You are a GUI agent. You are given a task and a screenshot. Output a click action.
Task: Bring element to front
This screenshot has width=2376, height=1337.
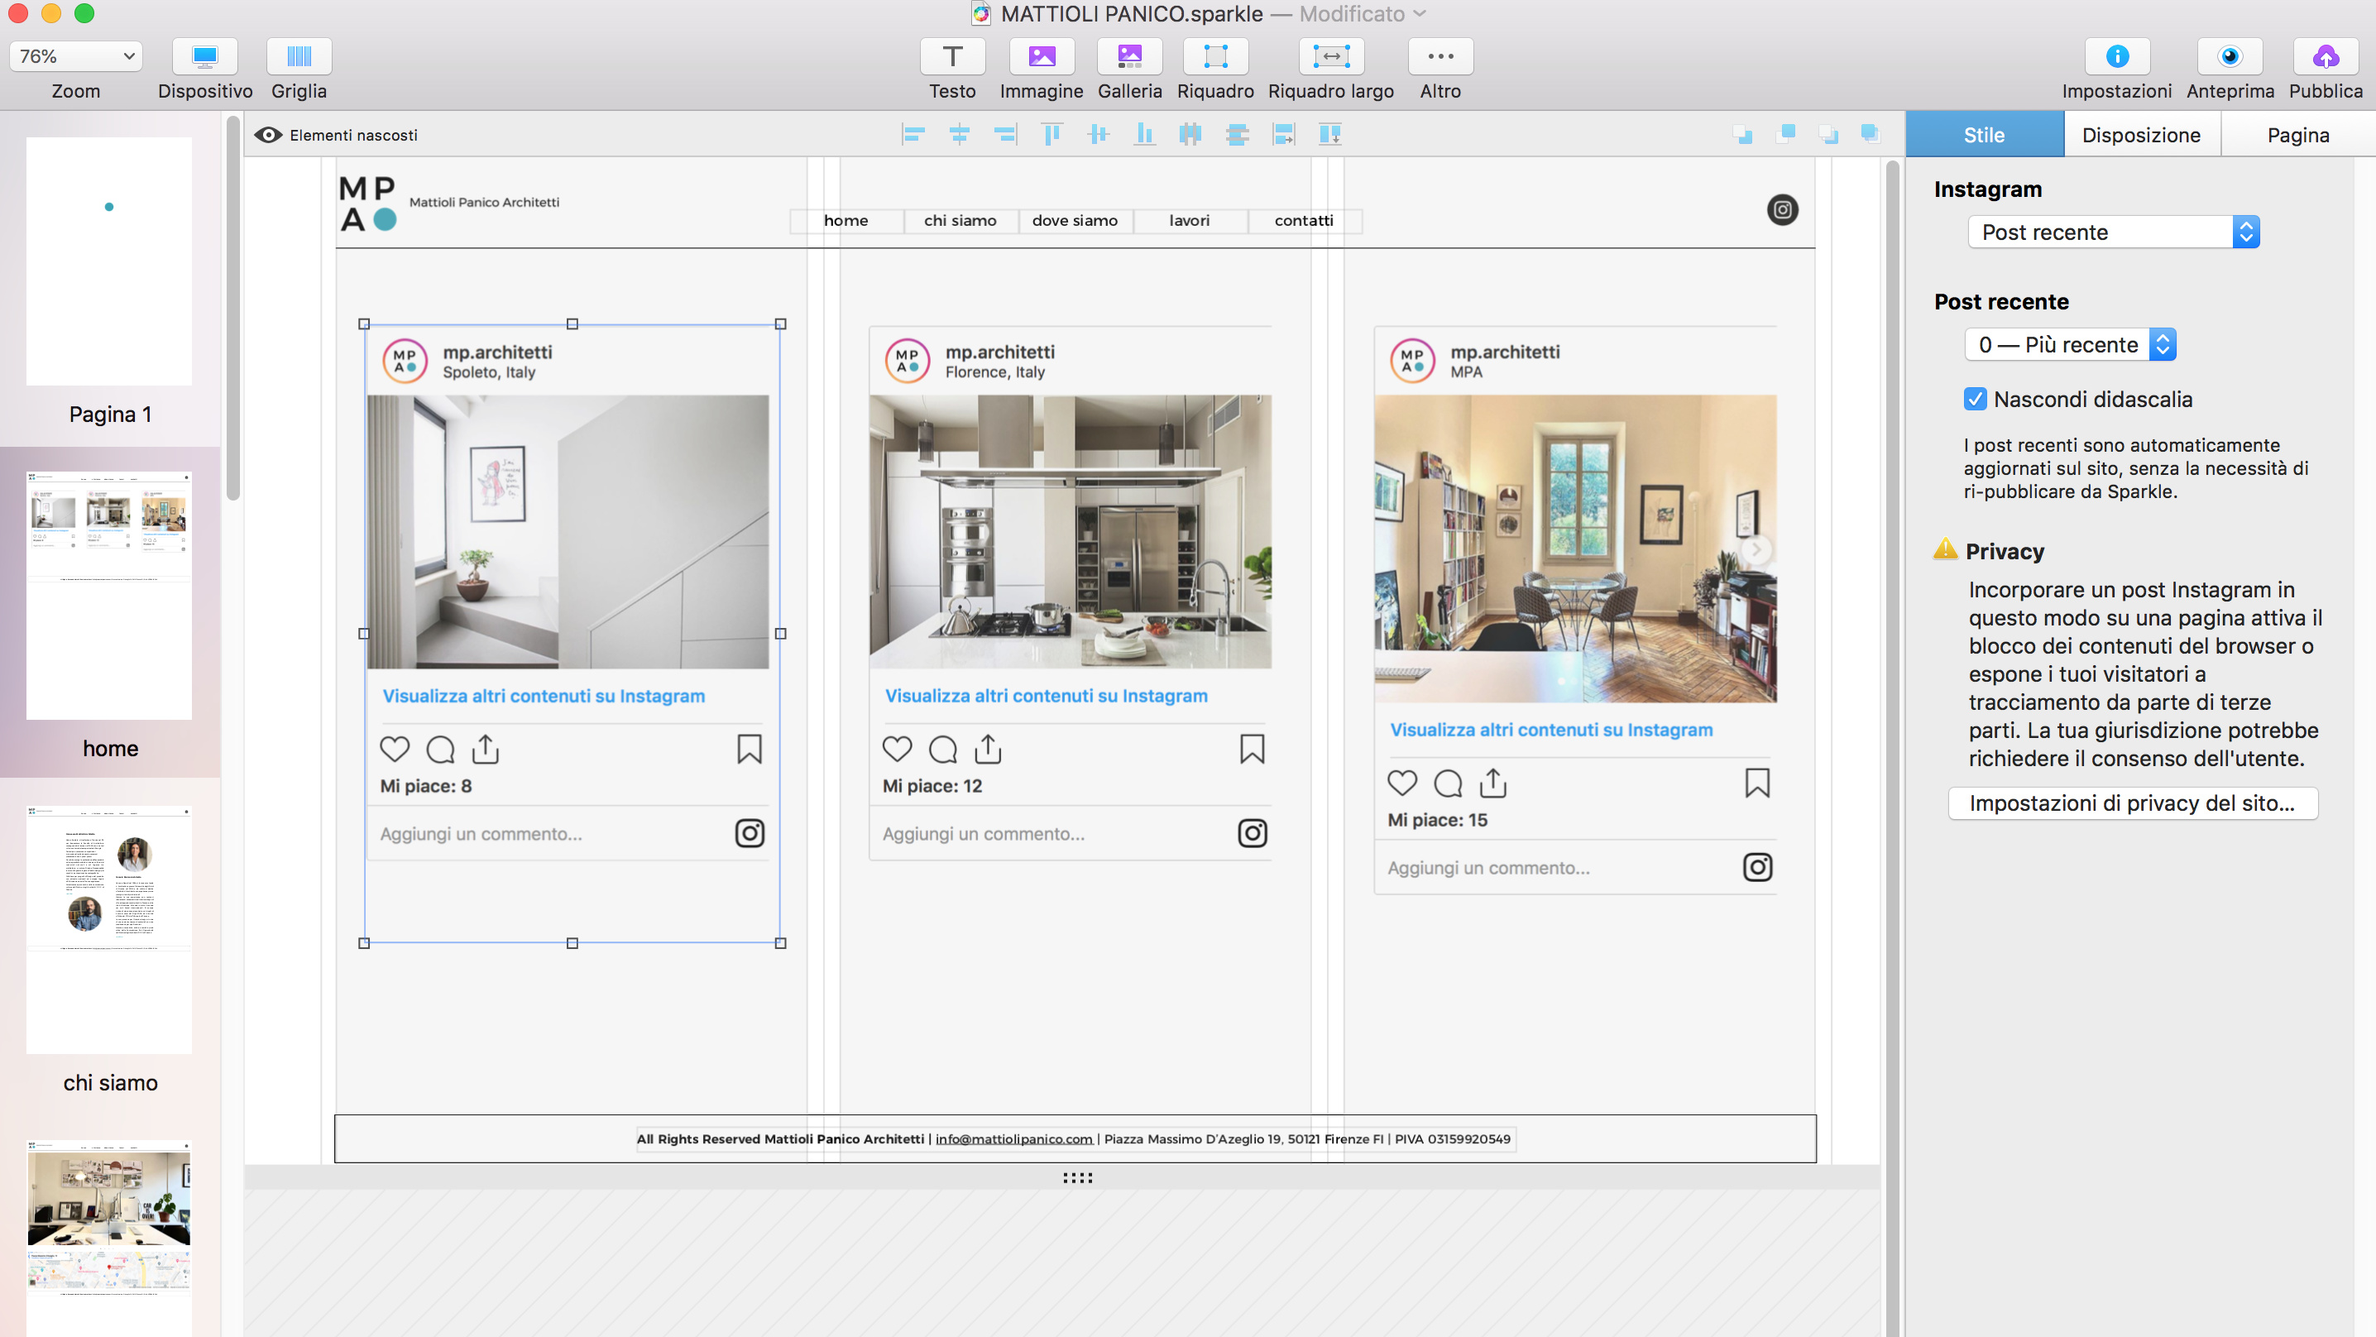tap(1871, 135)
